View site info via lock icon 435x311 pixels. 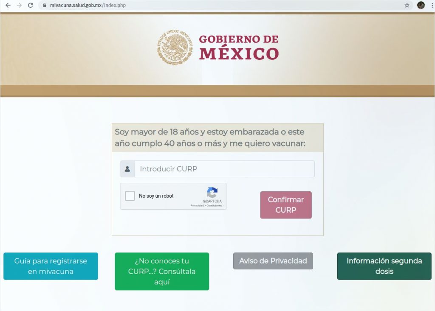click(43, 6)
